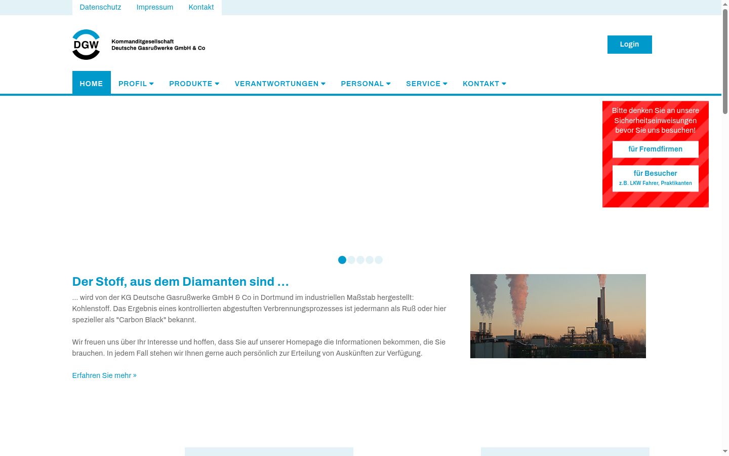Click the für Besucher button
This screenshot has height=456, width=729.
(655, 178)
